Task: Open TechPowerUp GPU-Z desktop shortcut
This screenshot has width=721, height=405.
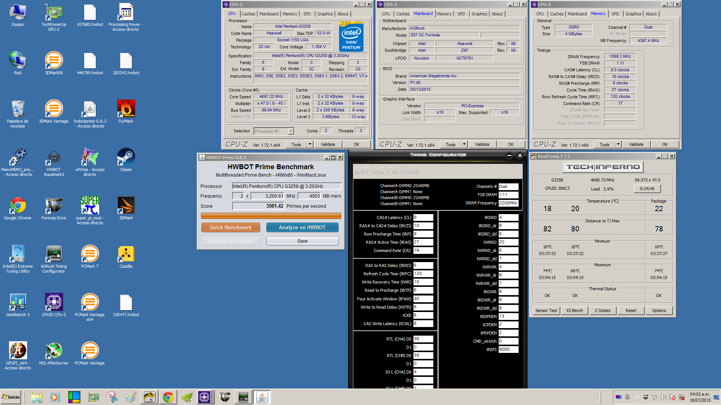Action: coord(54,17)
